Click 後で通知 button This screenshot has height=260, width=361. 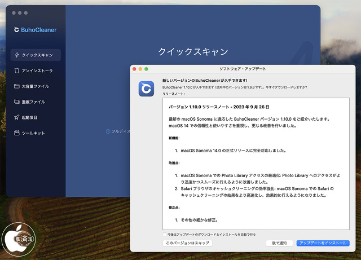click(x=279, y=243)
